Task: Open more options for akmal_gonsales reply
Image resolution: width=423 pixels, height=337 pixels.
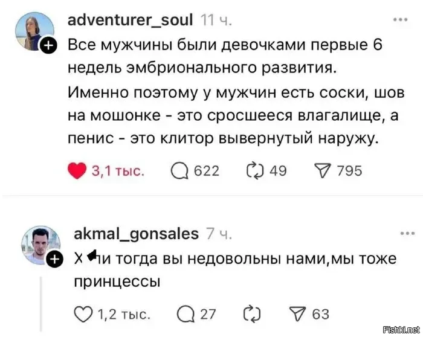Action: point(400,233)
